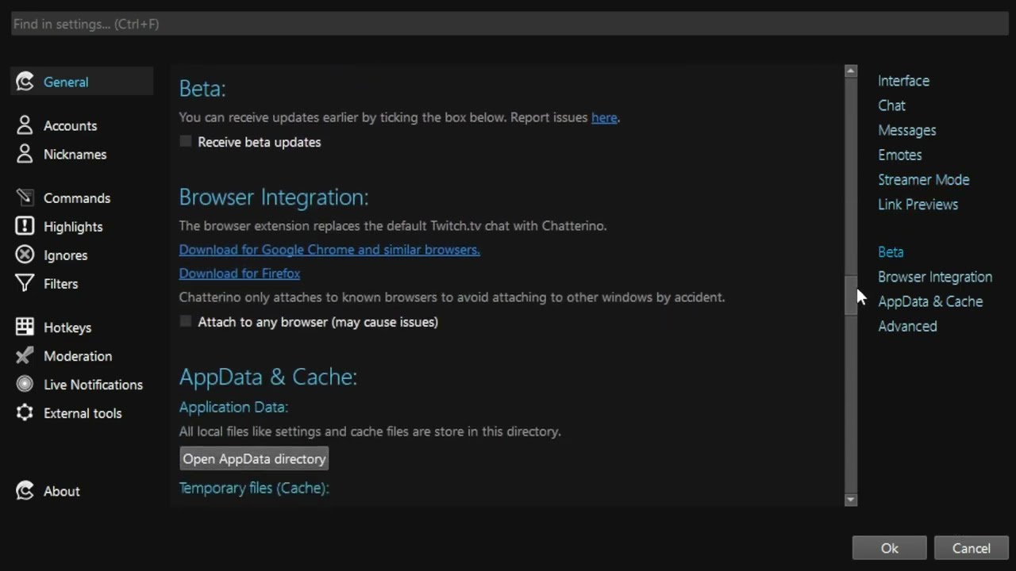The height and width of the screenshot is (571, 1016).
Task: Select the Nicknames person icon
Action: 25,154
